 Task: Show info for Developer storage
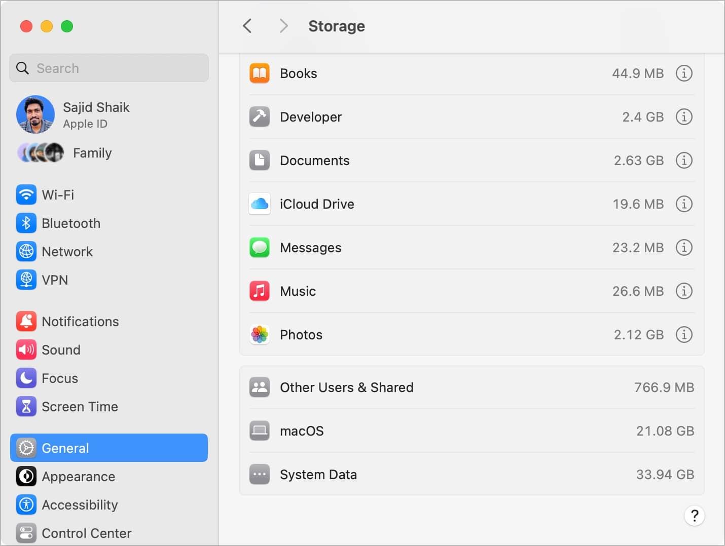[684, 117]
